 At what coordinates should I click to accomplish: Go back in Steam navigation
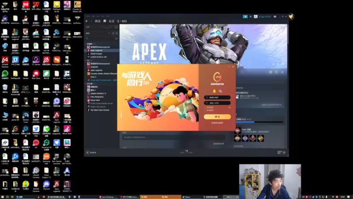point(86,21)
